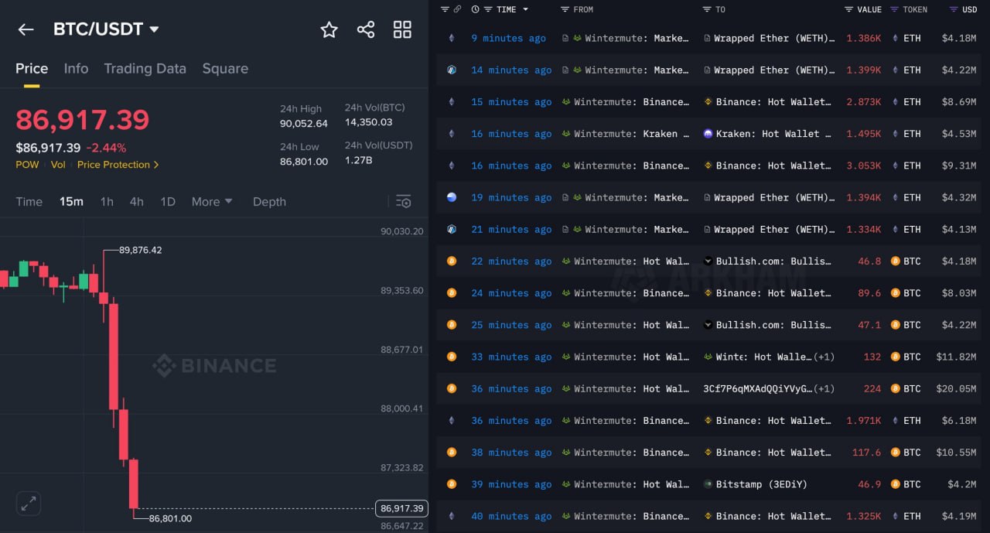The width and height of the screenshot is (990, 533).
Task: Switch to the Price tab
Action: click(x=32, y=68)
